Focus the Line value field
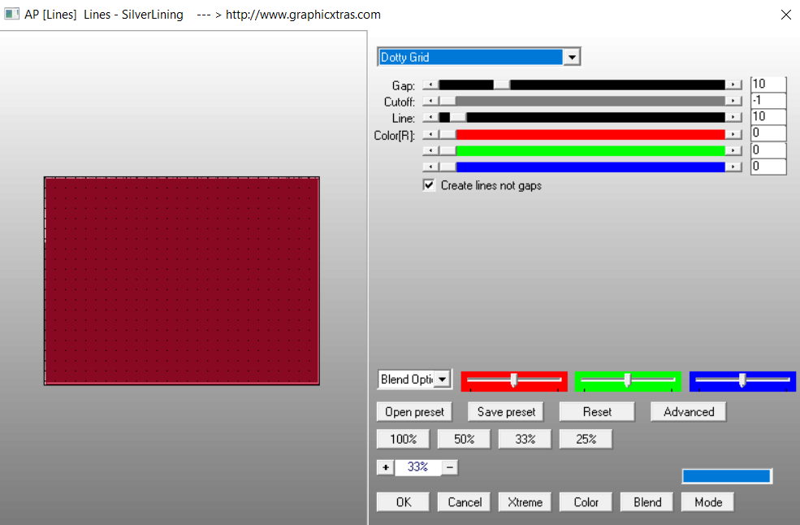 [x=768, y=116]
